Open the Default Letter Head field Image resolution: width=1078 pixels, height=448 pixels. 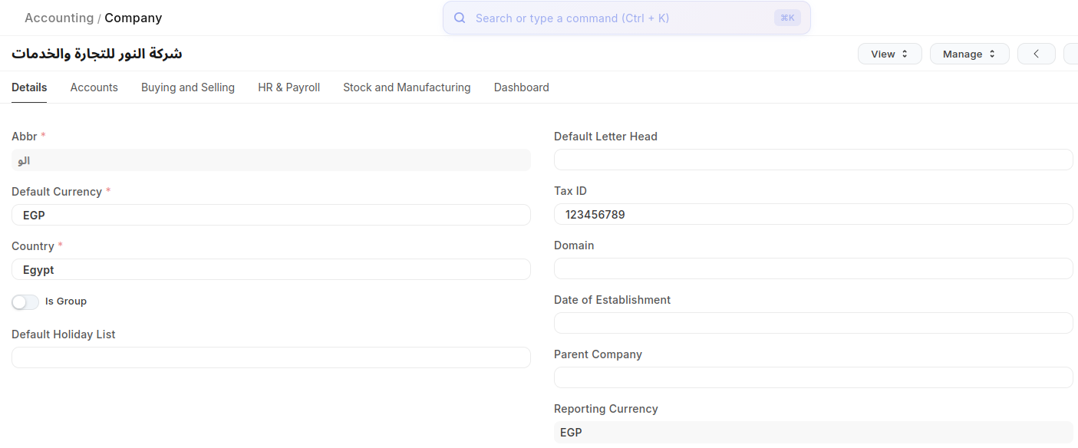[813, 160]
